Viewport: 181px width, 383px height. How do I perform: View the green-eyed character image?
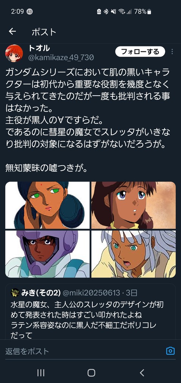tap(48, 205)
